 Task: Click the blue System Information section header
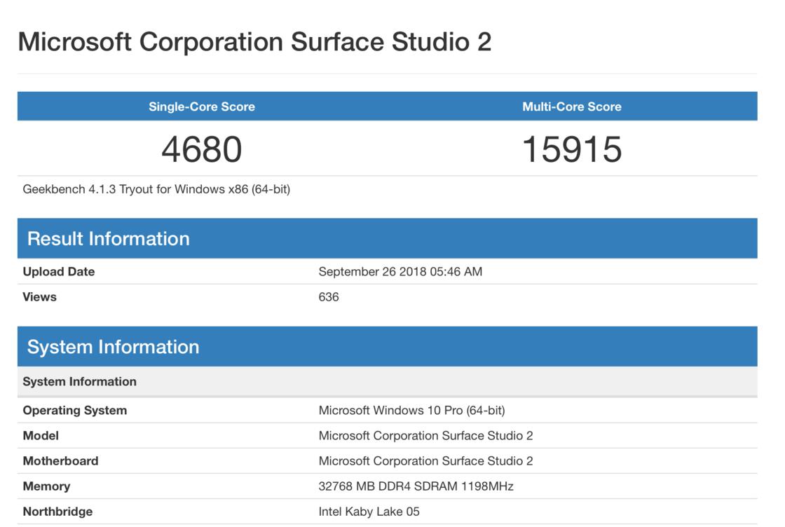113,346
